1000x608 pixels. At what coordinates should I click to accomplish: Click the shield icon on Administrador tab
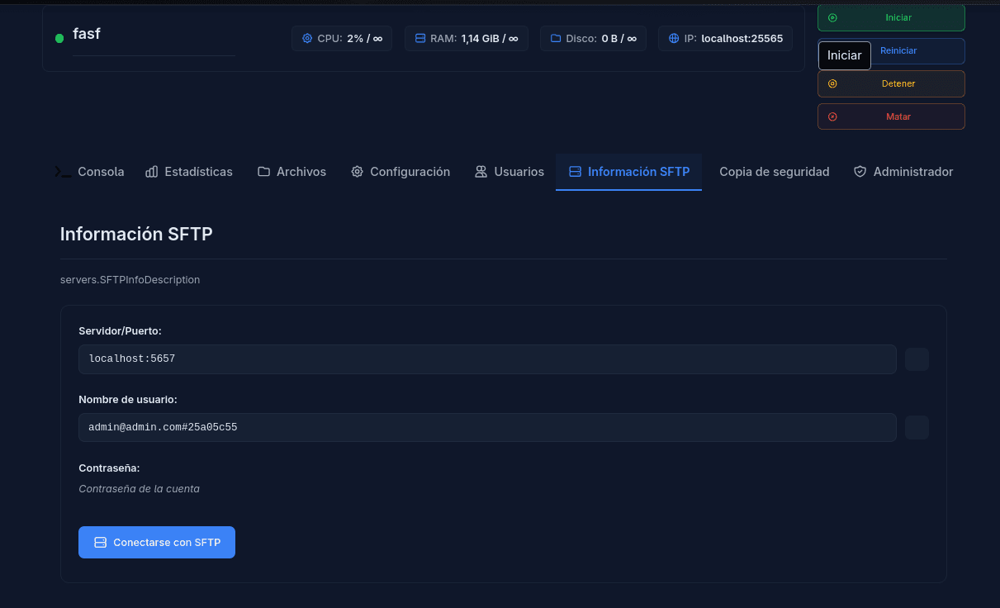(859, 172)
